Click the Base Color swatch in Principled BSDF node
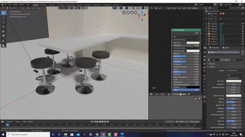This screenshot has height=137, width=245. coord(193,43)
